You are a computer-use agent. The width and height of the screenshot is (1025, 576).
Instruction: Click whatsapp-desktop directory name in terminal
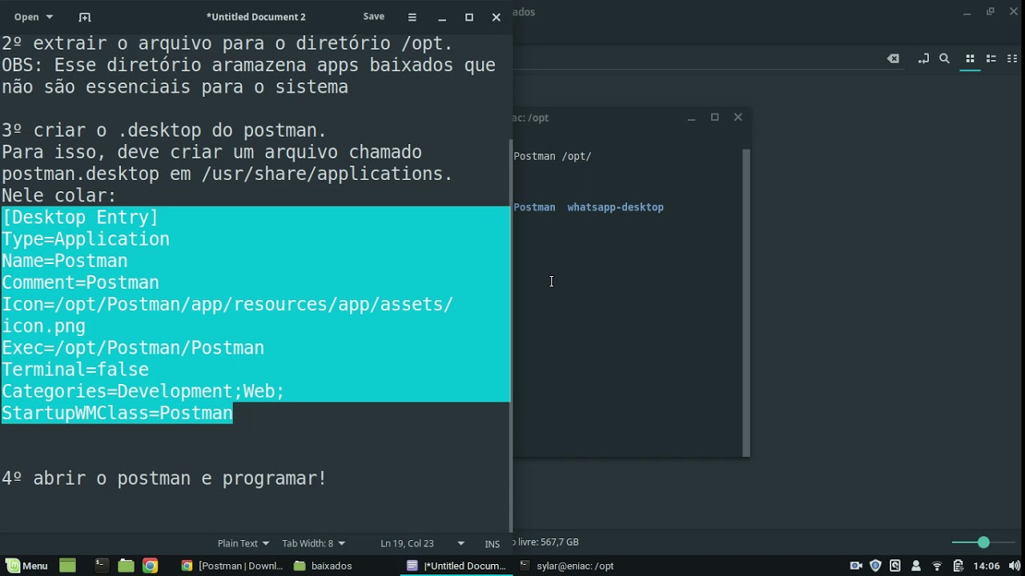(615, 207)
